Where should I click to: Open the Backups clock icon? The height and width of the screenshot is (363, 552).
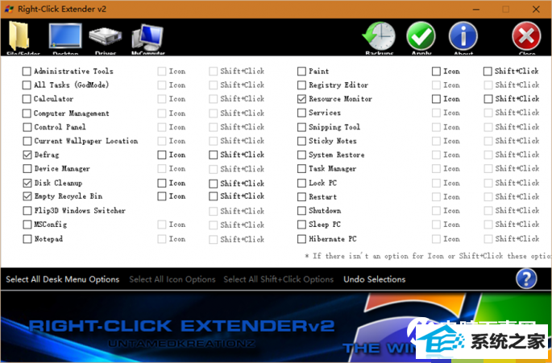click(x=379, y=36)
